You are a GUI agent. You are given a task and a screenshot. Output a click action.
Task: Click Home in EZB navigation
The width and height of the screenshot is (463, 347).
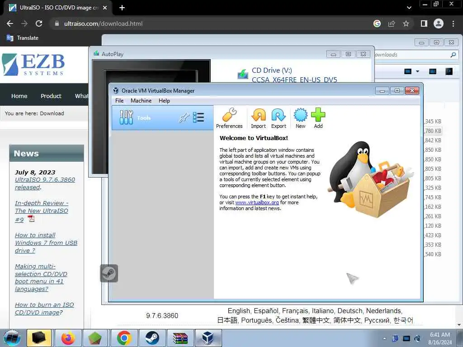(19, 96)
